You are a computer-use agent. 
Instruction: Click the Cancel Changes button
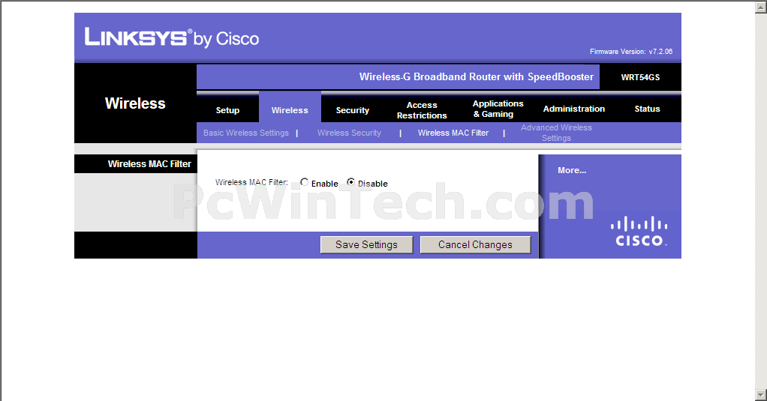point(475,244)
